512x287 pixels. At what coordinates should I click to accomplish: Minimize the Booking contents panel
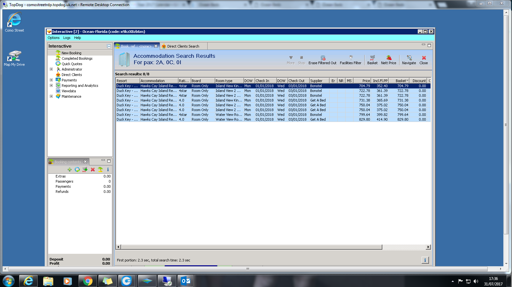point(103,160)
